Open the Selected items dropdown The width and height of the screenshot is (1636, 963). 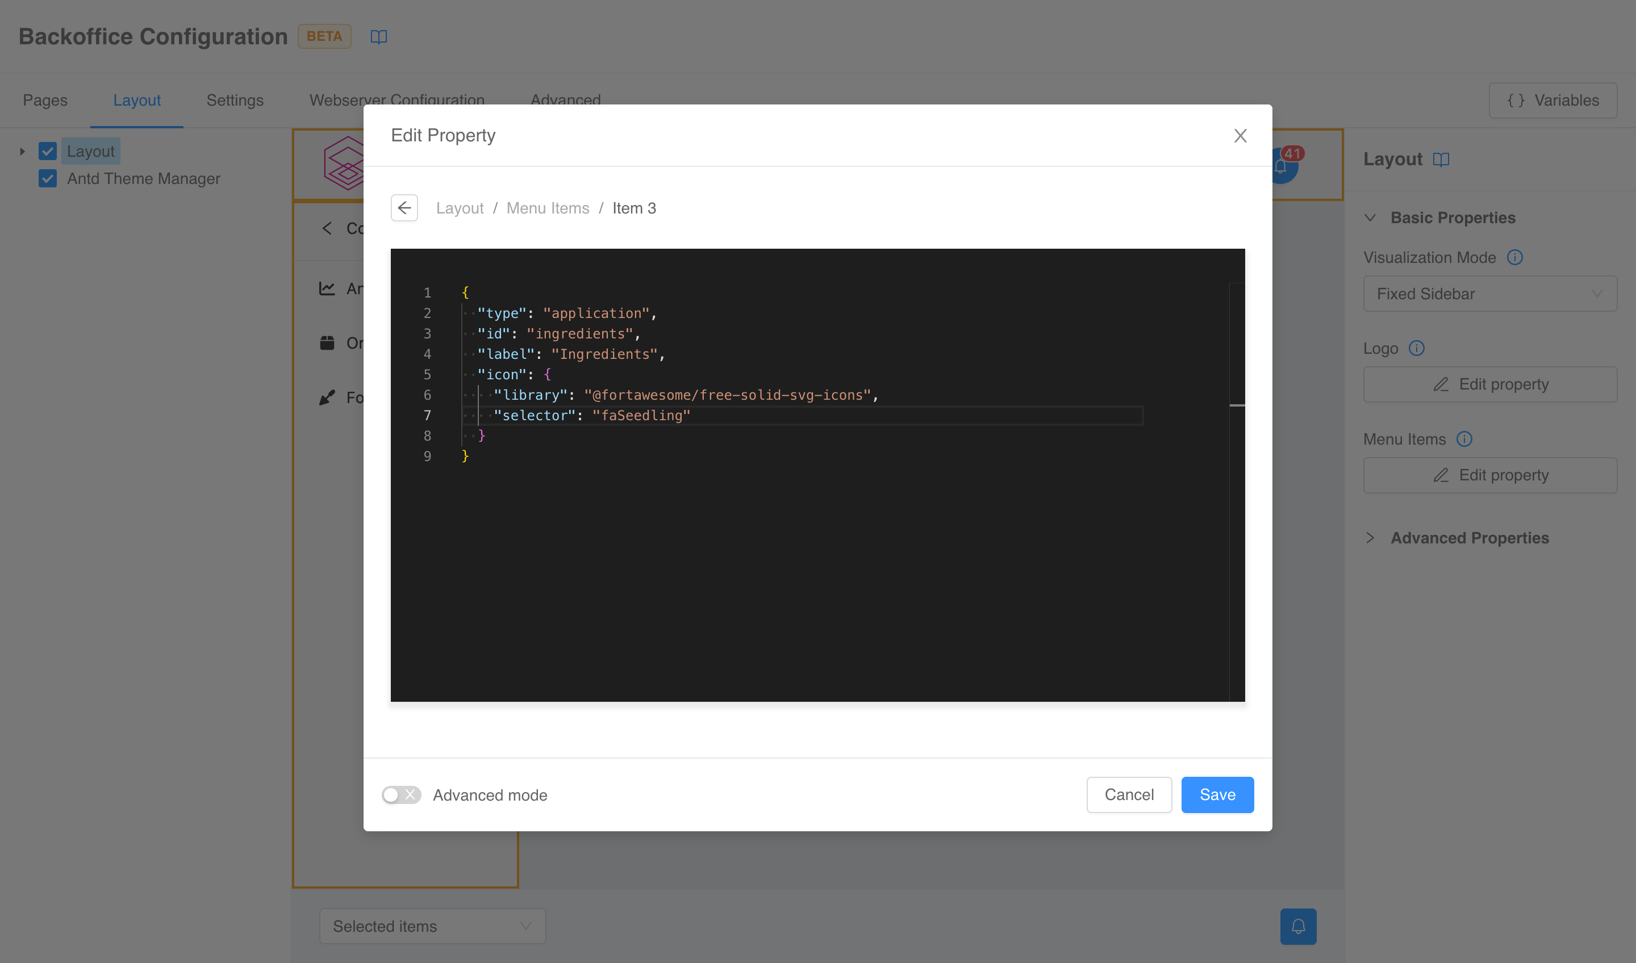coord(432,926)
